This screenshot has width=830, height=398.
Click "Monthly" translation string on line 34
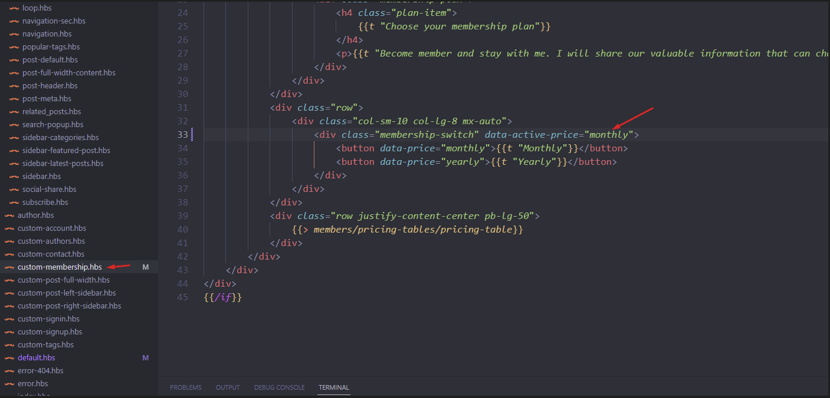point(541,148)
